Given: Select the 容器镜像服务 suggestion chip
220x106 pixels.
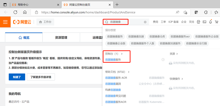Looking at the screenshot, I should (115, 36).
